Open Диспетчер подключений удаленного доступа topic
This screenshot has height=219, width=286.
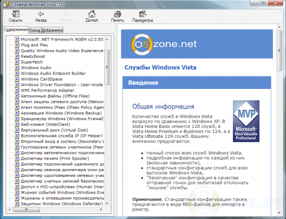click(62, 164)
